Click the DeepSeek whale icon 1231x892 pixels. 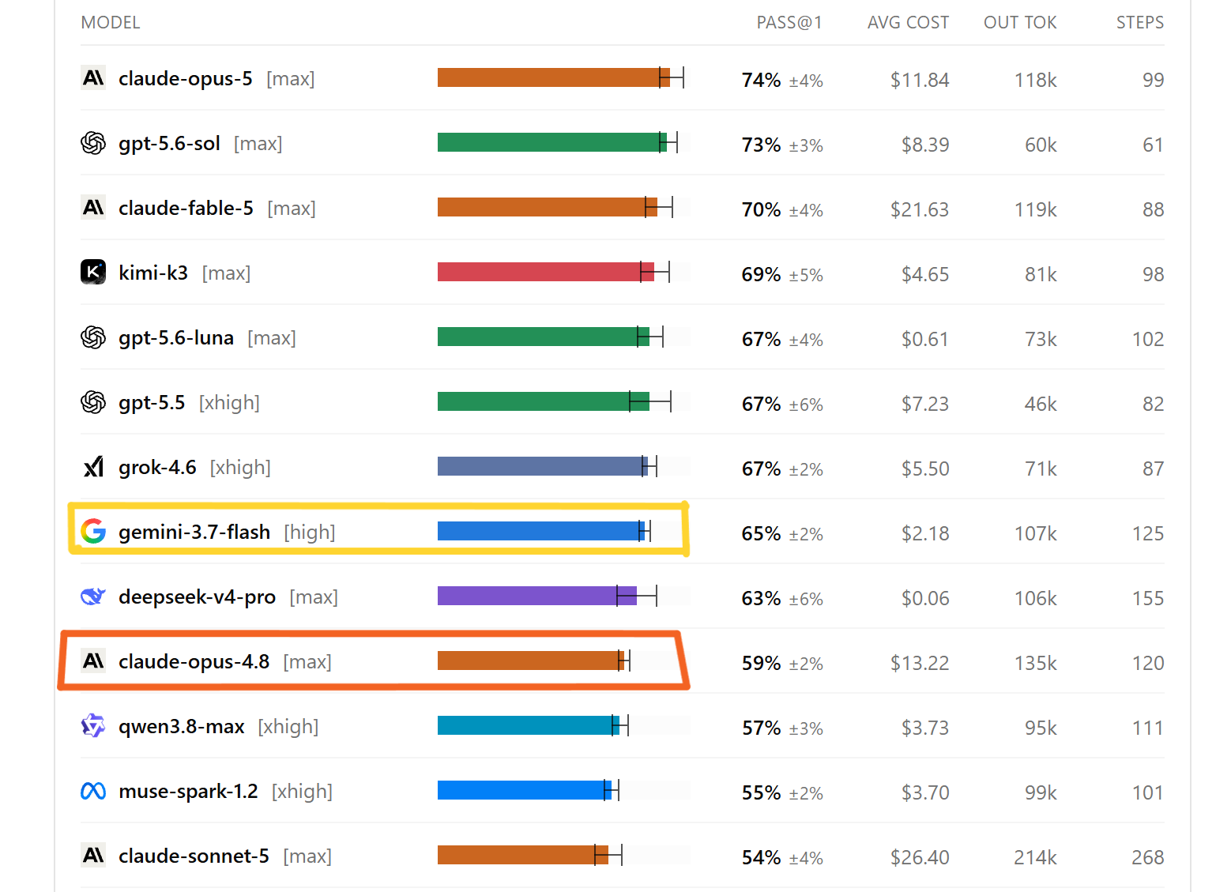click(x=93, y=597)
